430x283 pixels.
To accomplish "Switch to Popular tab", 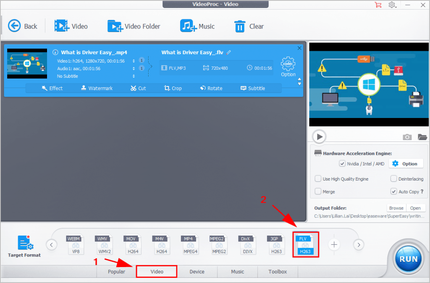I will (x=116, y=272).
